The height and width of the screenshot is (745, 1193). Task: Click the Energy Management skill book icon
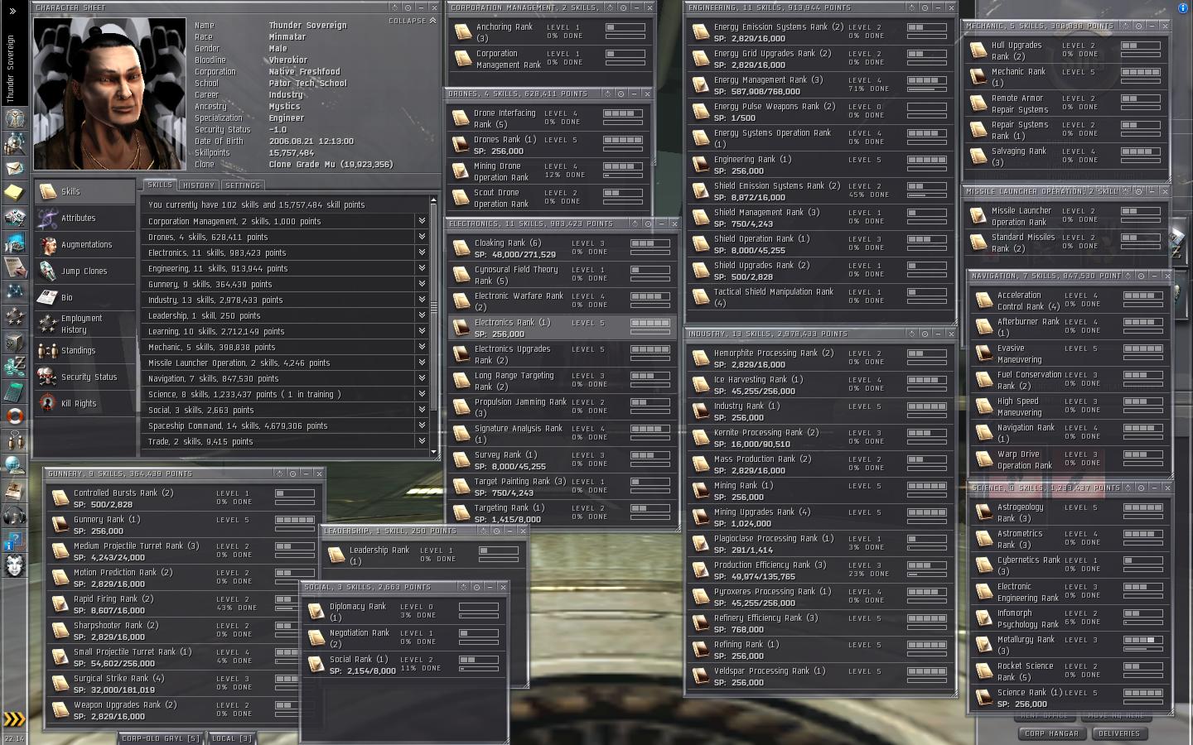701,86
